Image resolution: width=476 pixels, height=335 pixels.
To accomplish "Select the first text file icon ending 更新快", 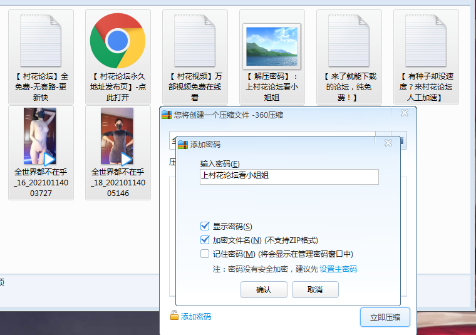I will pyautogui.click(x=41, y=41).
